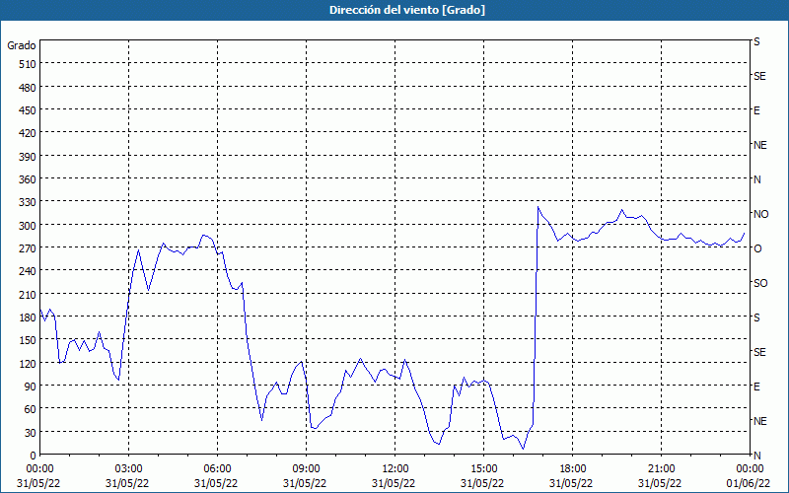
Task: Click the 09:00 time axis label
Action: coord(306,469)
